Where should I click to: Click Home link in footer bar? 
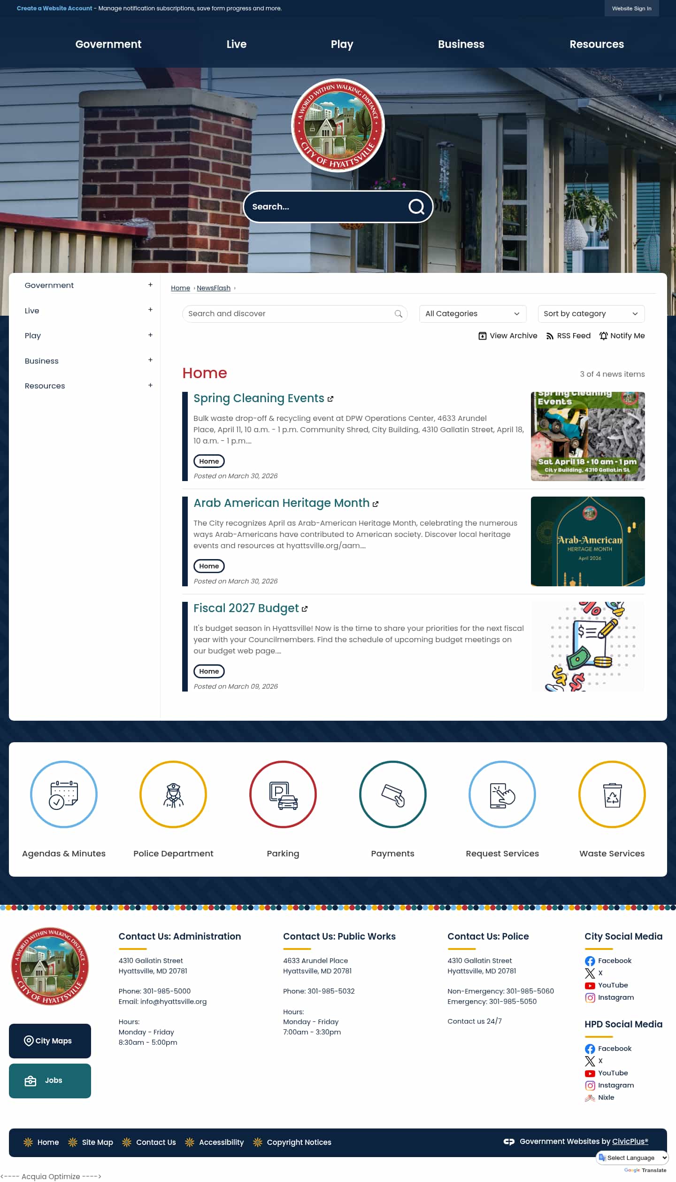click(x=48, y=1143)
